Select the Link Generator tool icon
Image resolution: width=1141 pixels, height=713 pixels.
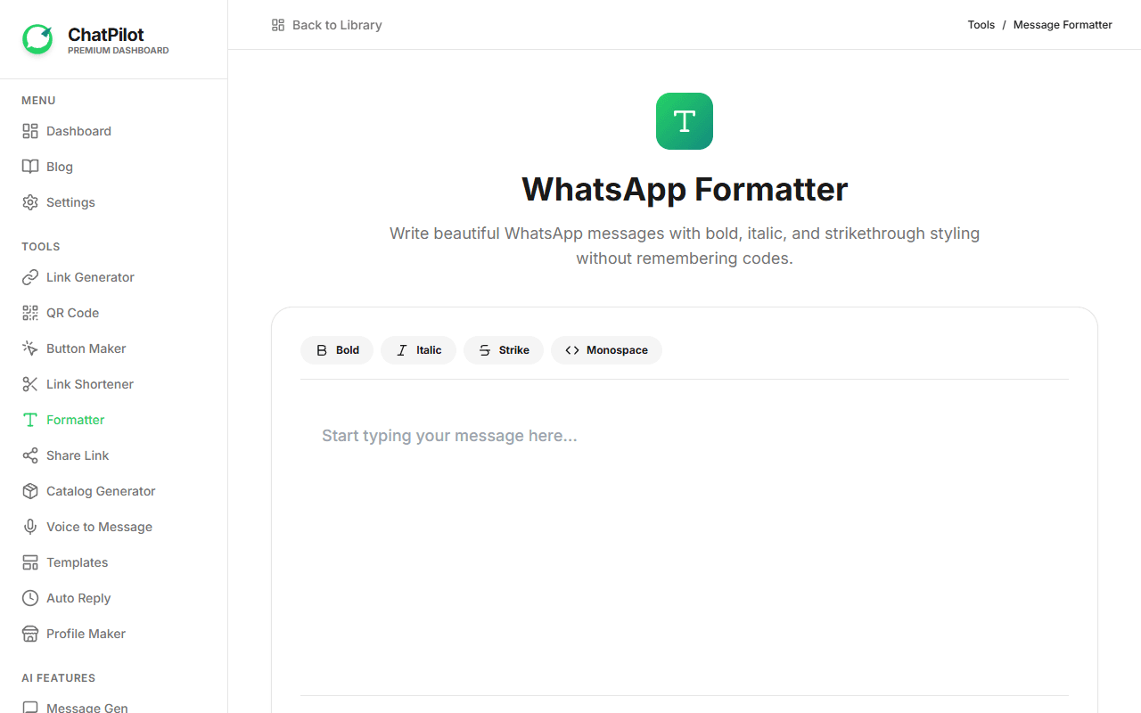click(x=30, y=277)
